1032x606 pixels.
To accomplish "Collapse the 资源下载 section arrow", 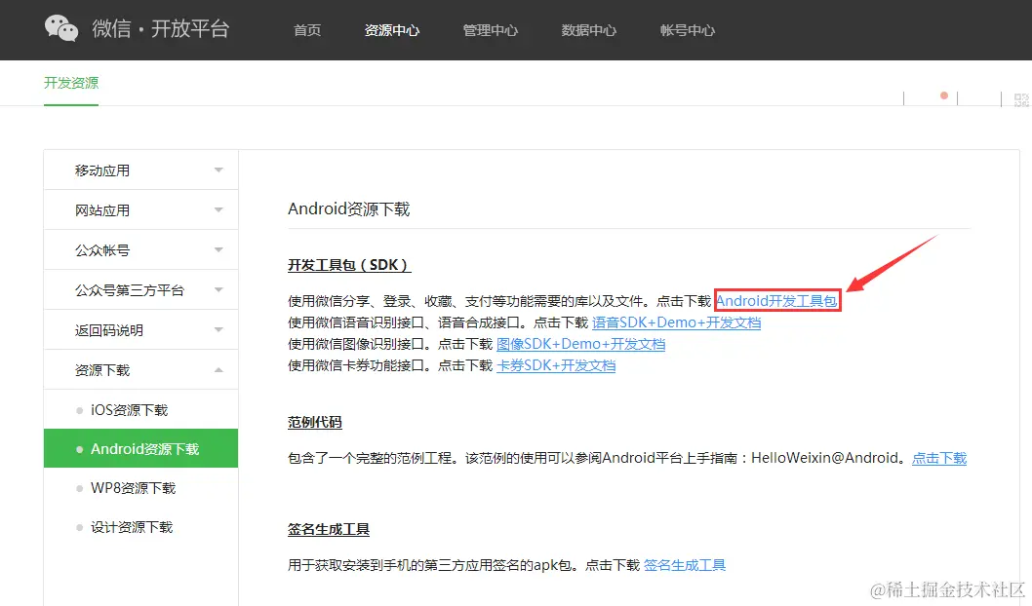I will (218, 370).
